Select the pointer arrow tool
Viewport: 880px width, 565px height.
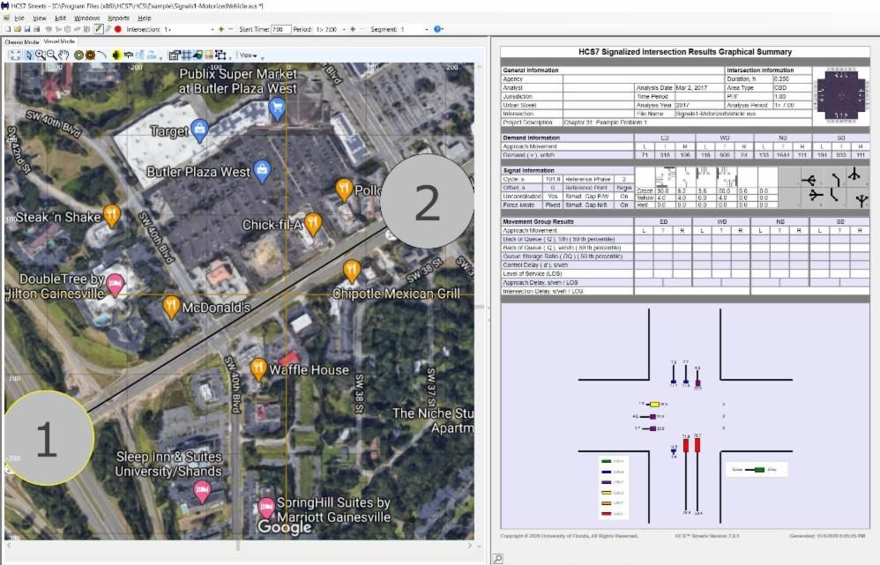[x=29, y=55]
